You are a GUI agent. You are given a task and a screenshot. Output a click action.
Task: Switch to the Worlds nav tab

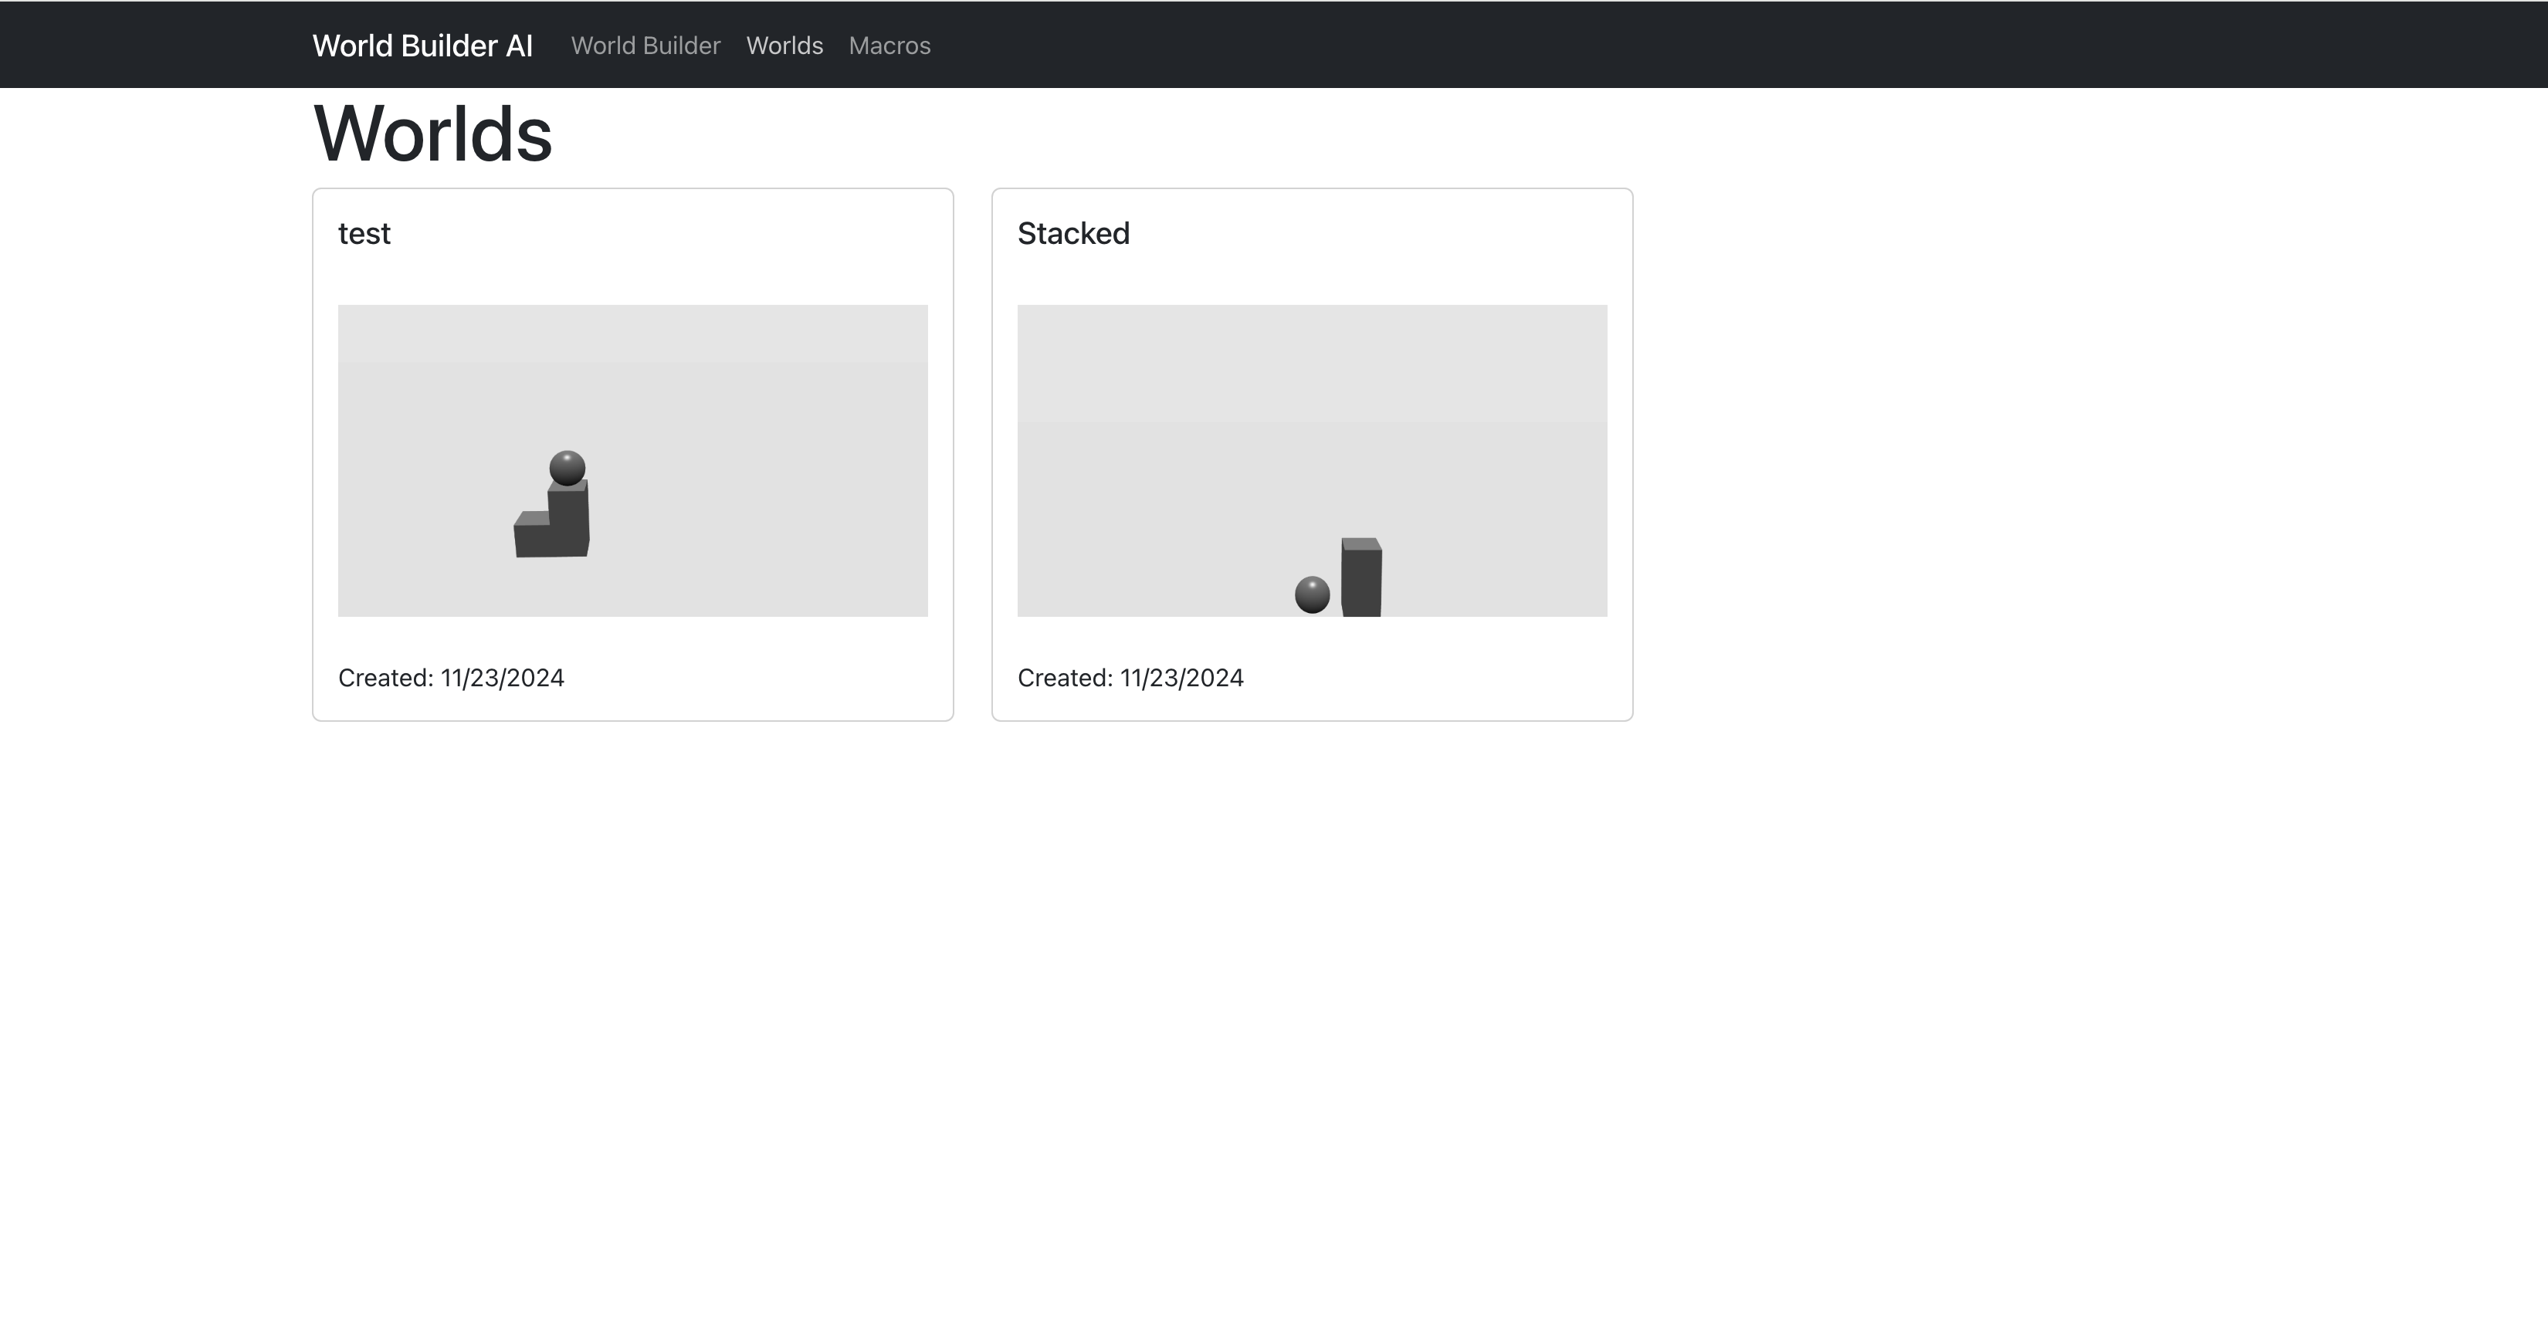[784, 46]
